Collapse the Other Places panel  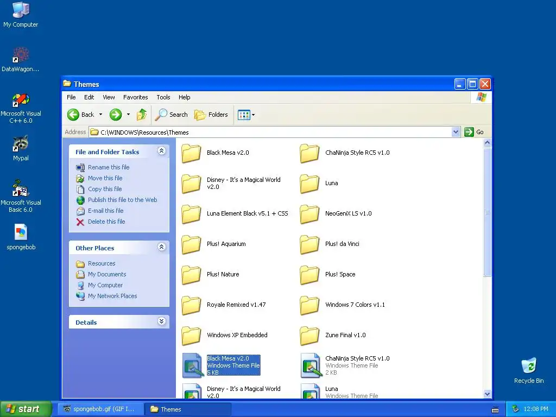161,247
